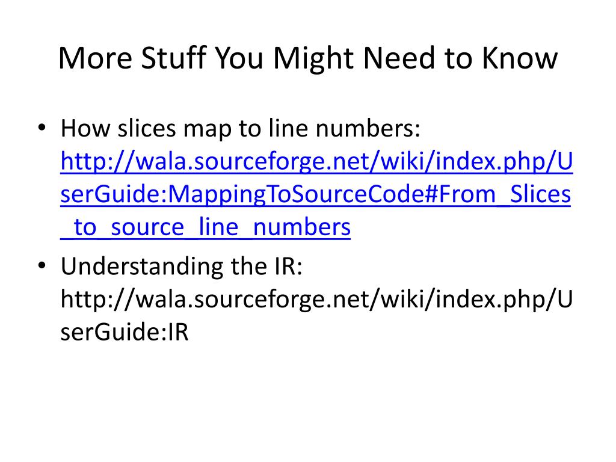Click the blue link's first line ending in index.php/U
616x462 pixels.
[x=316, y=161]
